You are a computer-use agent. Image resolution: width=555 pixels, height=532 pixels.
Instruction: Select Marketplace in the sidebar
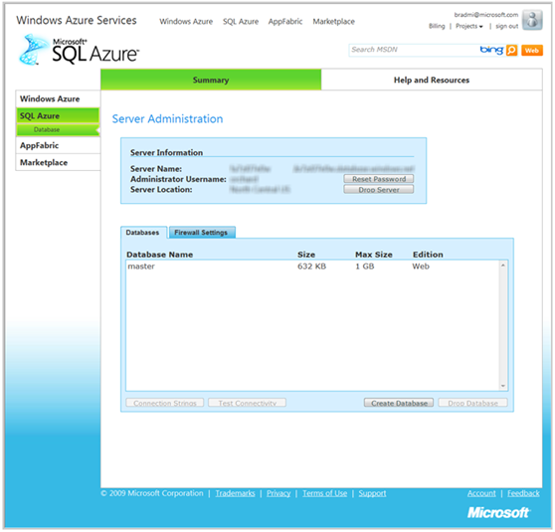pos(58,162)
